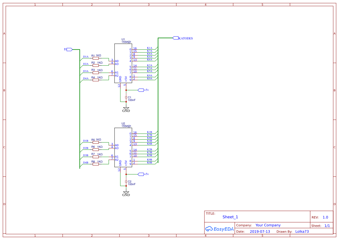The width and height of the screenshot is (339, 240).
Task: Select capacitor C1 symbol
Action: pyautogui.click(x=126, y=98)
